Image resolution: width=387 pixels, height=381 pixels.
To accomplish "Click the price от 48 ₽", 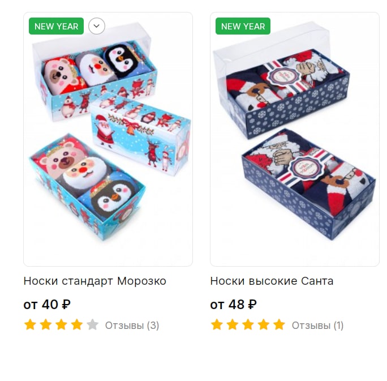I will pyautogui.click(x=233, y=305).
